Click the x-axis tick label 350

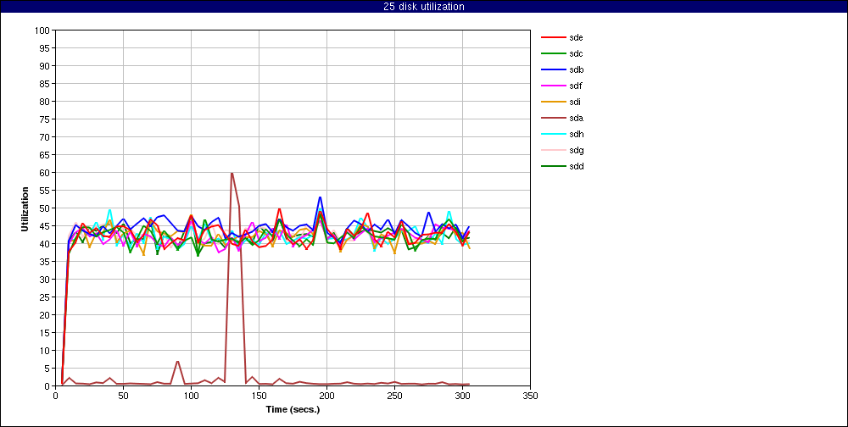[x=531, y=396]
